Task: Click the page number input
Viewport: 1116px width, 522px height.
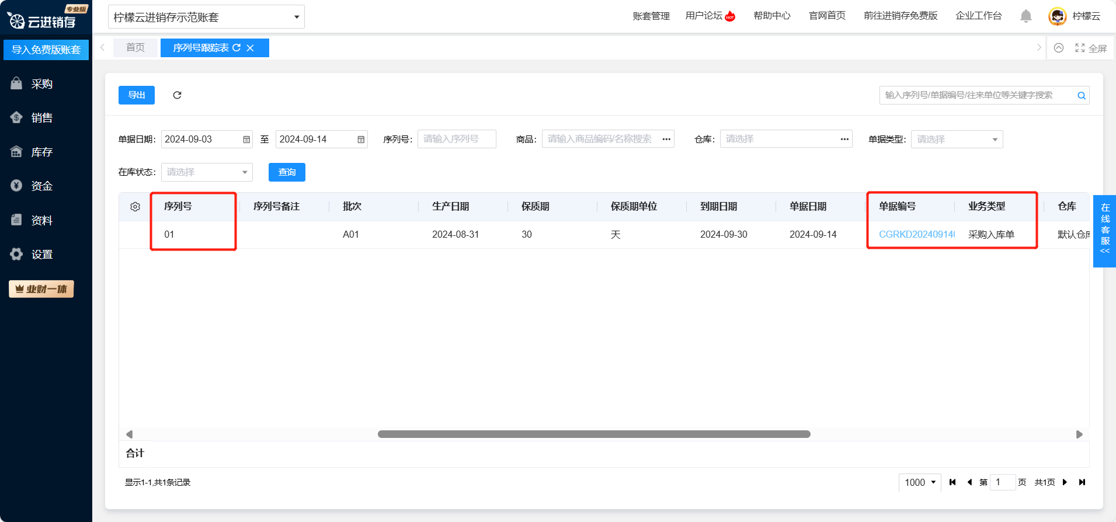Action: tap(1003, 482)
